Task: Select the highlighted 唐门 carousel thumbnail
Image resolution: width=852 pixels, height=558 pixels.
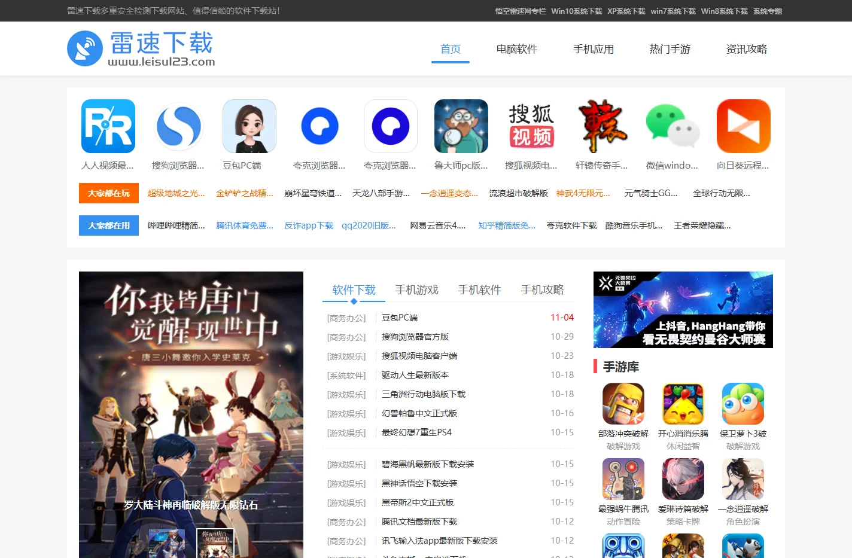Action: pos(215,543)
